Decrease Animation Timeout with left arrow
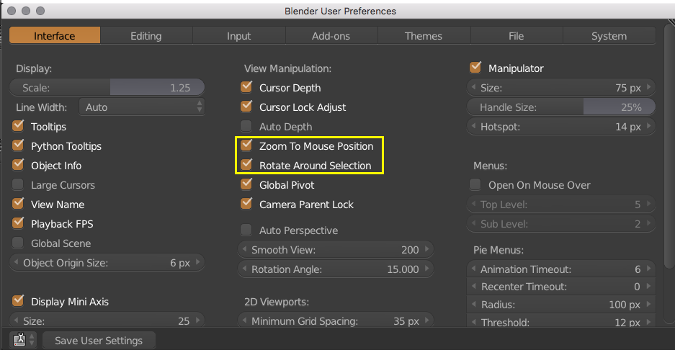This screenshot has height=350, width=675. (x=473, y=269)
